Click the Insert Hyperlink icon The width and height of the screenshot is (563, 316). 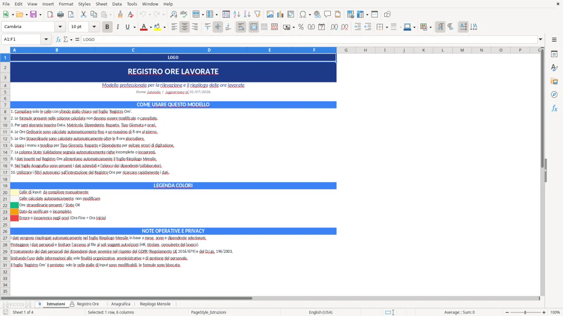[317, 15]
